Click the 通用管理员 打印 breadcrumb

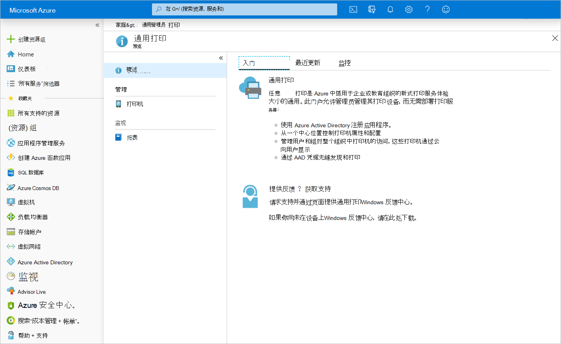(x=161, y=25)
